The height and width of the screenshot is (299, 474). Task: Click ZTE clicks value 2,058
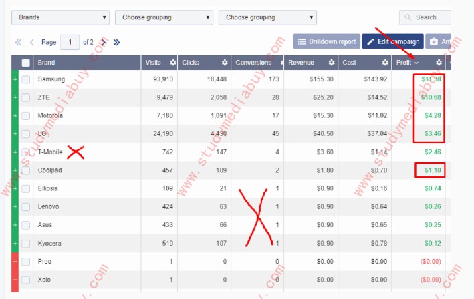click(219, 97)
